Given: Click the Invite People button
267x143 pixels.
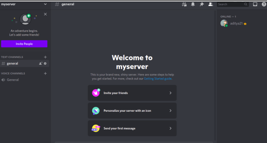Looking at the screenshot, I should click(24, 44).
